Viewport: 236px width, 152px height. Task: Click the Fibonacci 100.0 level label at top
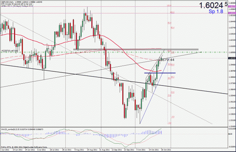[169, 6]
